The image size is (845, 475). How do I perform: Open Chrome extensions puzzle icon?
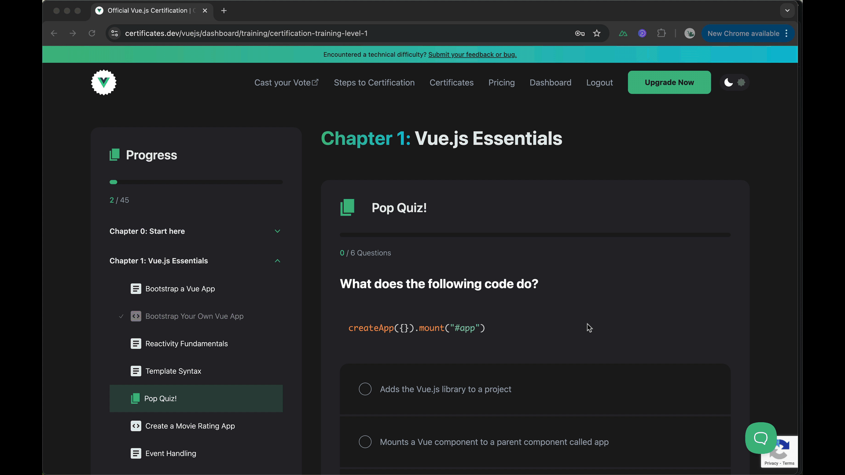coord(661,33)
